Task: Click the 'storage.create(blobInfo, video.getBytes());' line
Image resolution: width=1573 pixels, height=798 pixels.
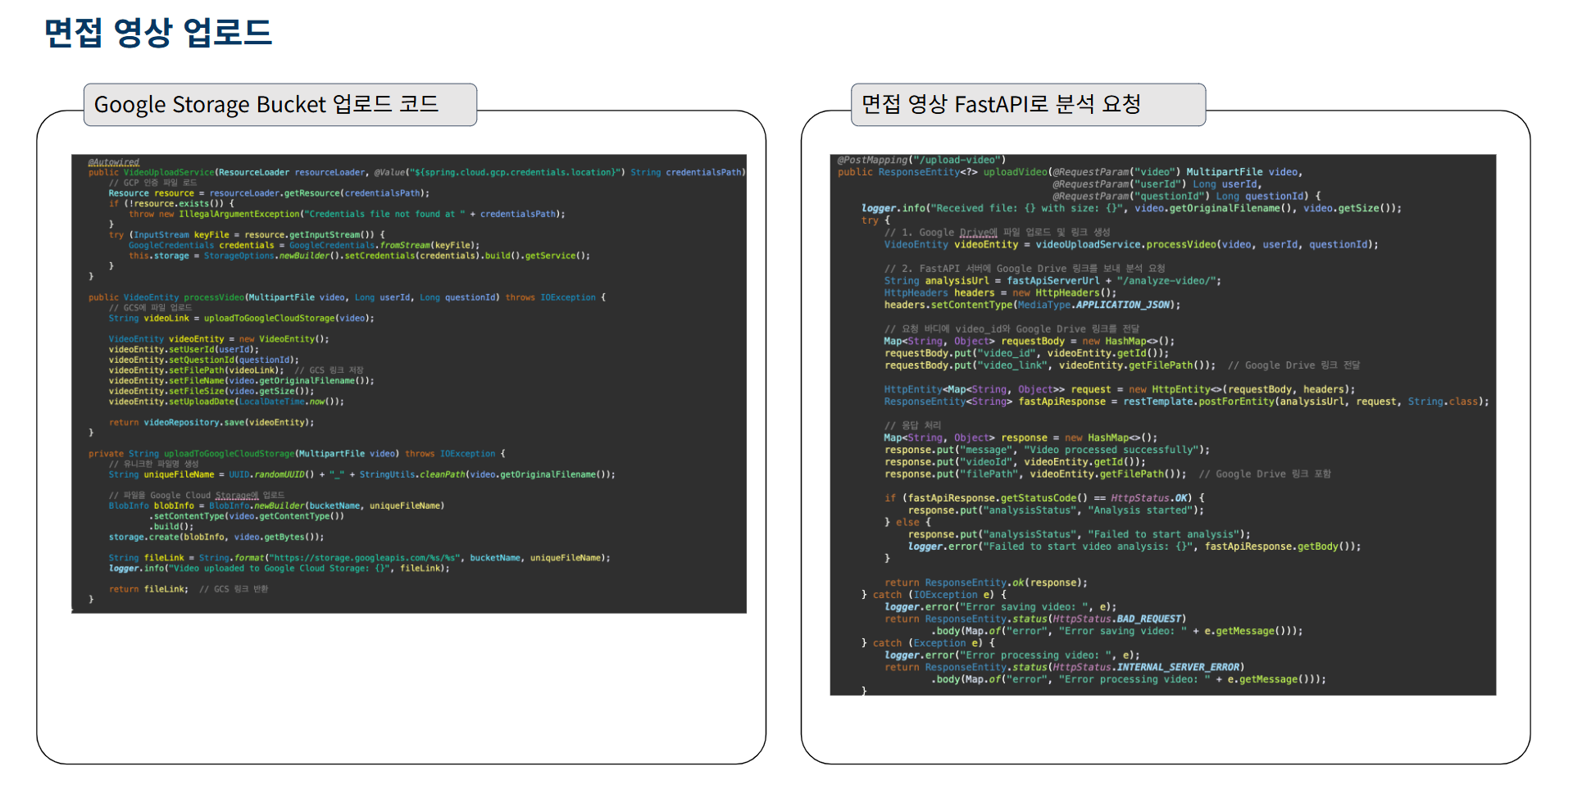Action: point(216,537)
